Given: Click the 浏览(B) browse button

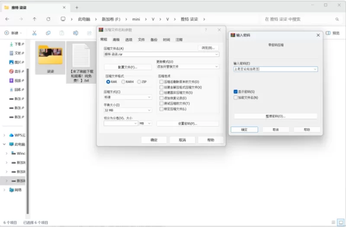Looking at the screenshot, I should click(x=208, y=48).
